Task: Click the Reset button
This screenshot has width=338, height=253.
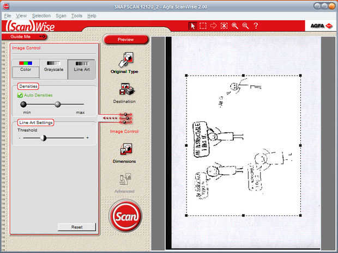Action: 77,227
